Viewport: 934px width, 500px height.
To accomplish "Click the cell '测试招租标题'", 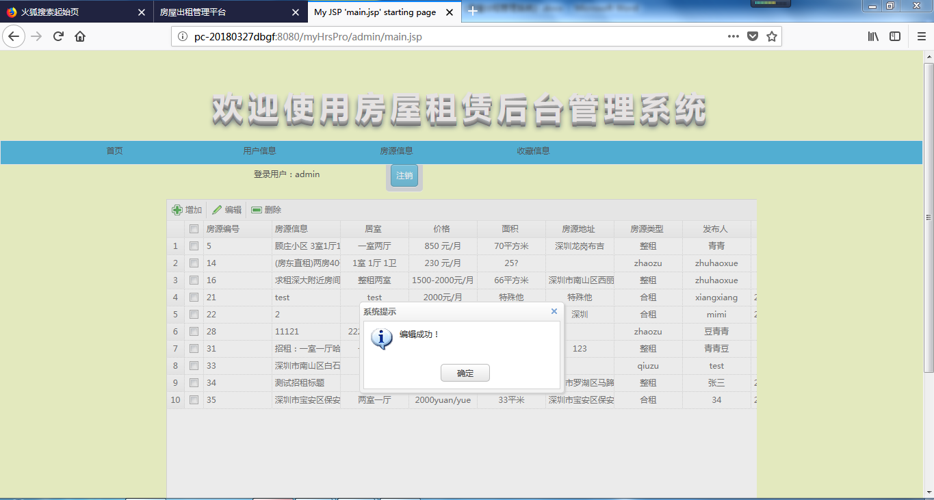I will [x=306, y=383].
